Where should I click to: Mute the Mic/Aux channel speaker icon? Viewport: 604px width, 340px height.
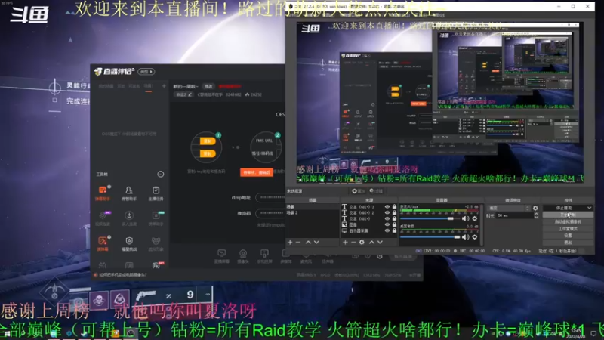coord(466,218)
